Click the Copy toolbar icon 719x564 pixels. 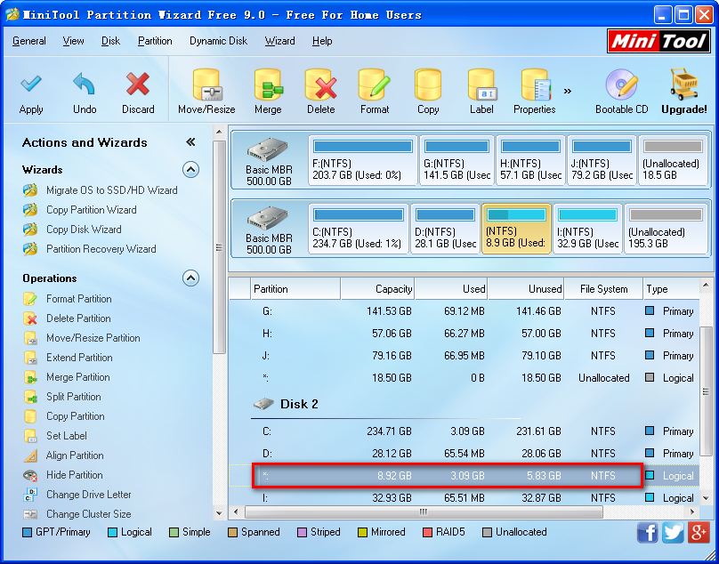click(x=428, y=85)
